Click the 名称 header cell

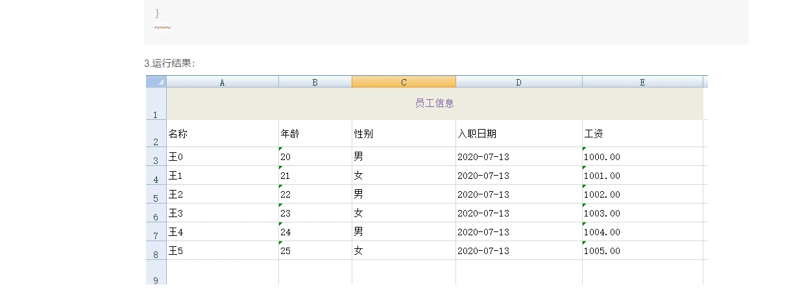click(223, 134)
